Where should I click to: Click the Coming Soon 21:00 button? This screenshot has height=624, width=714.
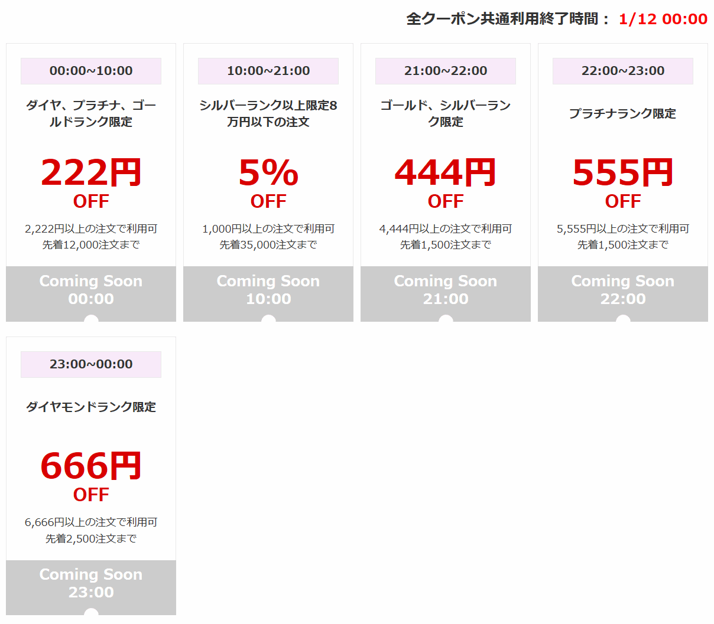tap(446, 293)
